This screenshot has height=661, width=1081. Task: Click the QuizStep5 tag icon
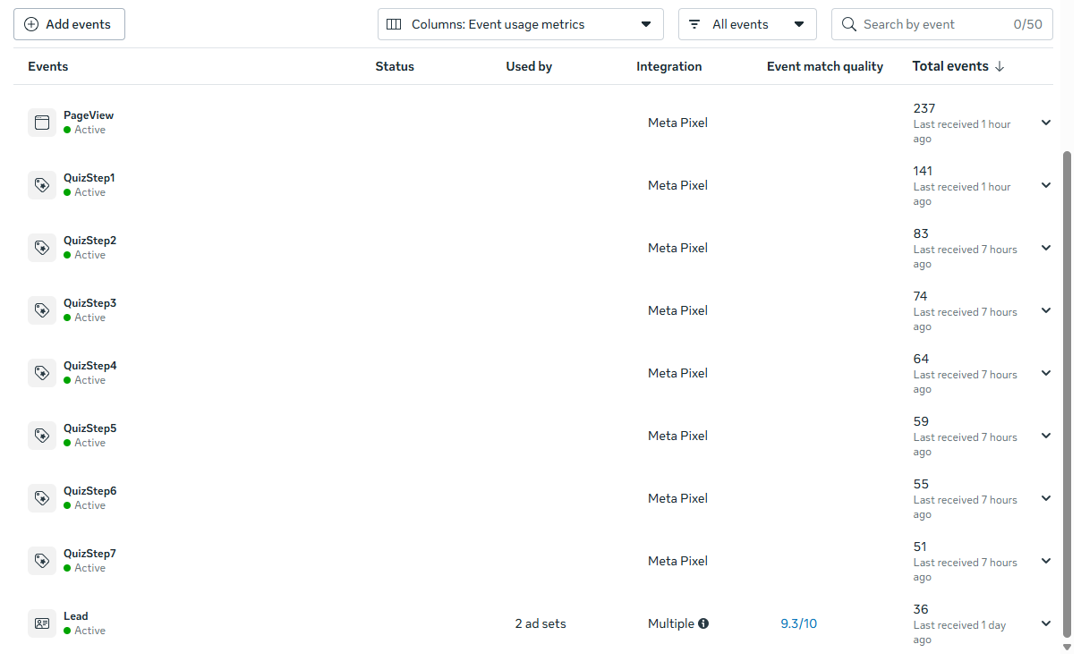pos(42,436)
